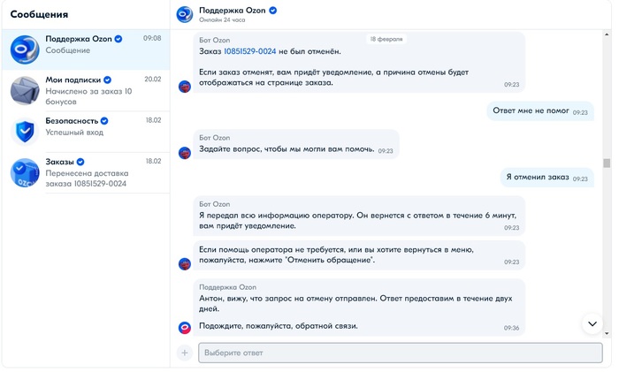Click message about передал всю информацию оператору
The image size is (619, 372).
(x=359, y=216)
